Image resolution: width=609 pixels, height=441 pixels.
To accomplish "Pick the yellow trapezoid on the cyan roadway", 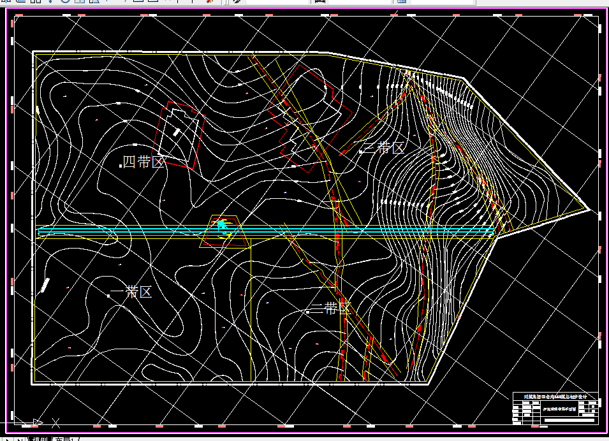I will coord(225,231).
